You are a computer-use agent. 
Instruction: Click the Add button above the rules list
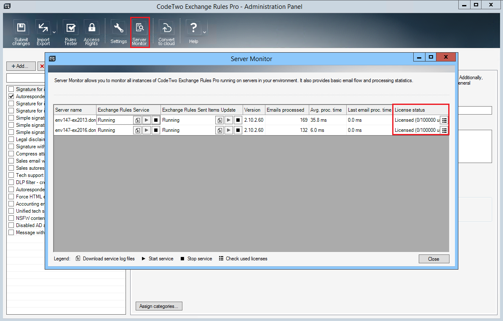21,66
